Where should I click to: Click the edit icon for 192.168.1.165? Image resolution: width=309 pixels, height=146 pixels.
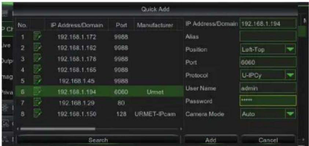[x=37, y=70]
